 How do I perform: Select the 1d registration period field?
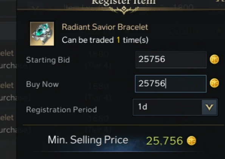[x=175, y=107]
